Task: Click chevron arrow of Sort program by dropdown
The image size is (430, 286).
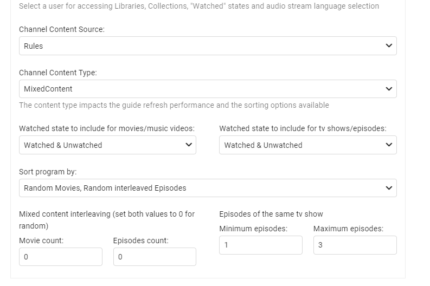Action: pos(388,188)
